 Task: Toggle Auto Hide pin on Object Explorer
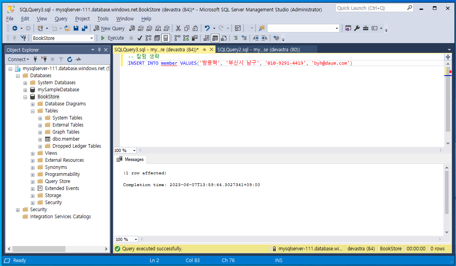[99, 50]
